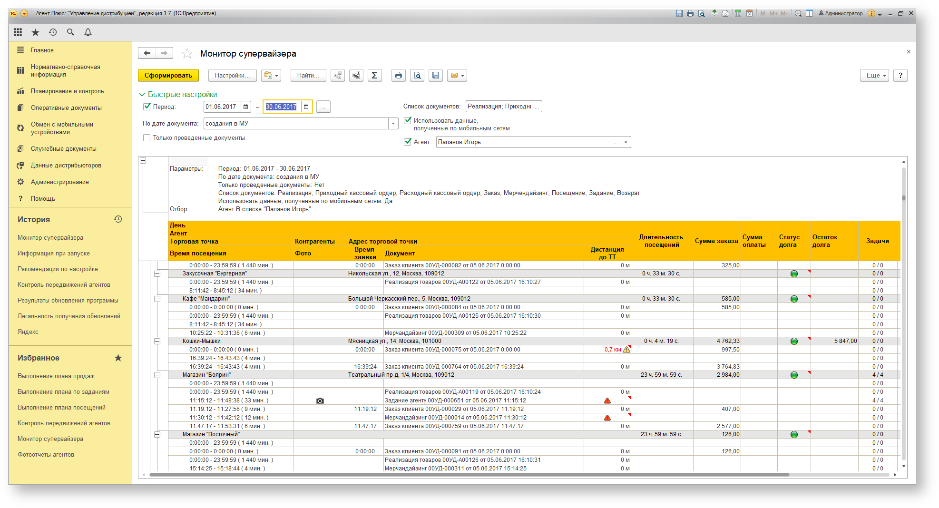Click the Список документов field
939x508 pixels.
pyautogui.click(x=499, y=107)
